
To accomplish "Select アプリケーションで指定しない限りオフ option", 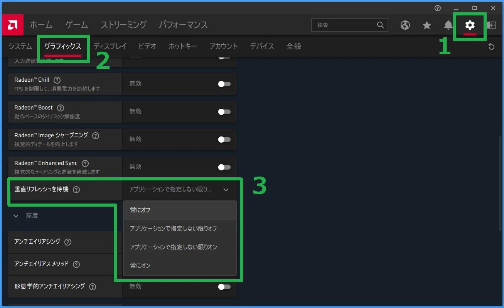I will click(x=180, y=229).
